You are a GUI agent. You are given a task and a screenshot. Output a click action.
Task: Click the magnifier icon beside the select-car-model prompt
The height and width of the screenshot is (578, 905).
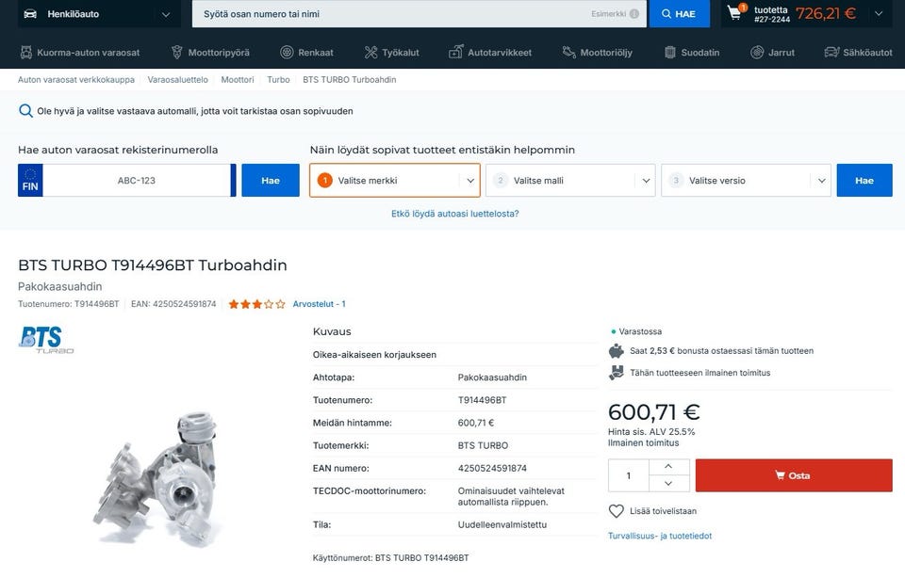pyautogui.click(x=25, y=111)
